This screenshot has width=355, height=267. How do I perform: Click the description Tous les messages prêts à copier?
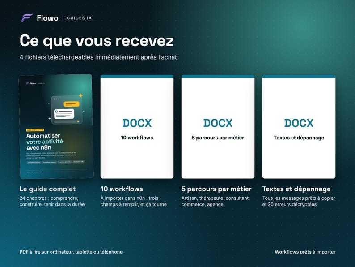pos(299,201)
